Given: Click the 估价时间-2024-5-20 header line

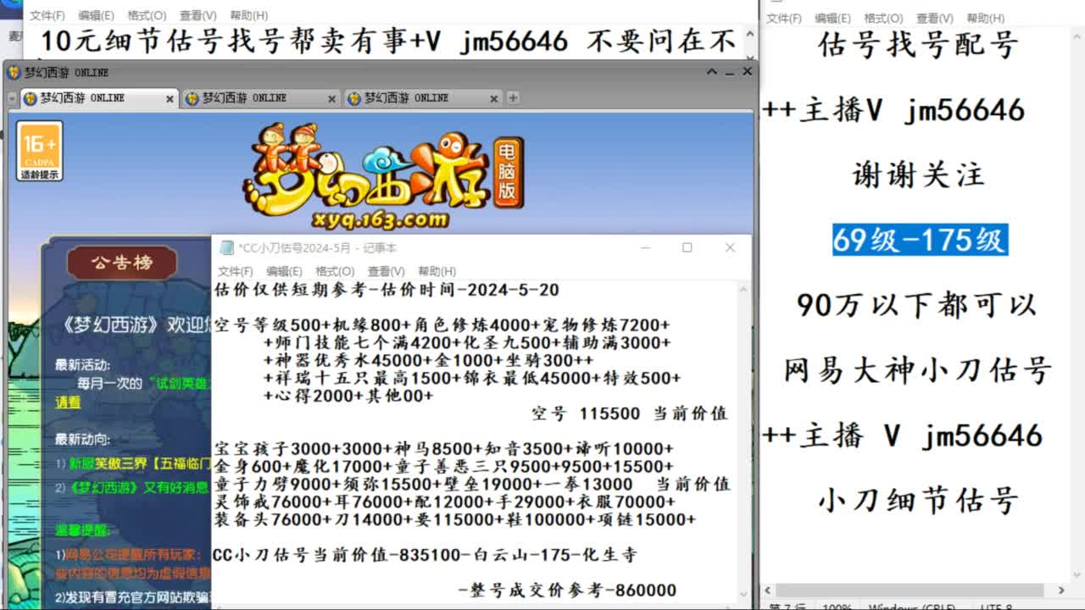Looking at the screenshot, I should 386,290.
